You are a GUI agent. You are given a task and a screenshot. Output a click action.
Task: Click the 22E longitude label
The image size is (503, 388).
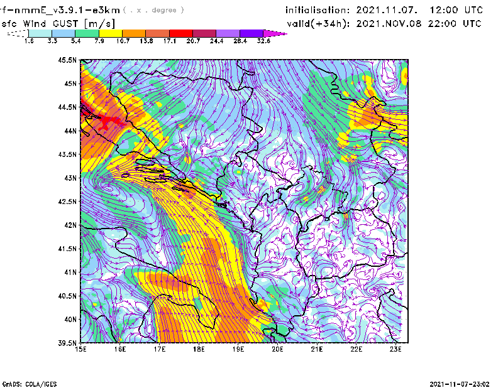(356, 349)
